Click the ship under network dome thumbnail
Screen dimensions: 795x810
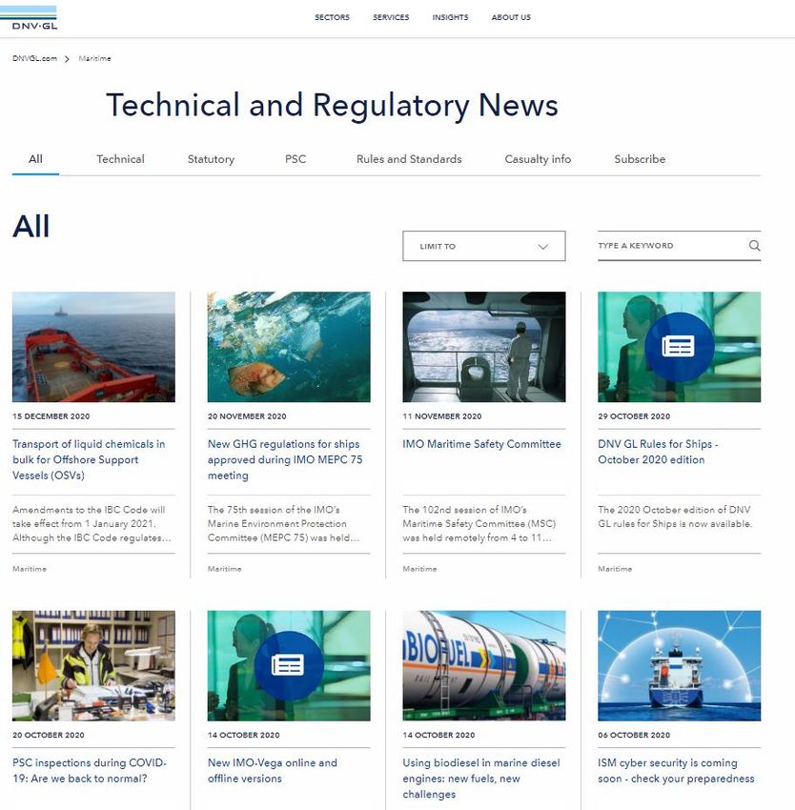coord(679,665)
